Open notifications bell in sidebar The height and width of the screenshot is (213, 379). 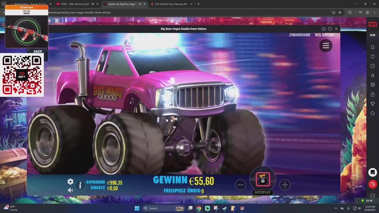pyautogui.click(x=373, y=47)
